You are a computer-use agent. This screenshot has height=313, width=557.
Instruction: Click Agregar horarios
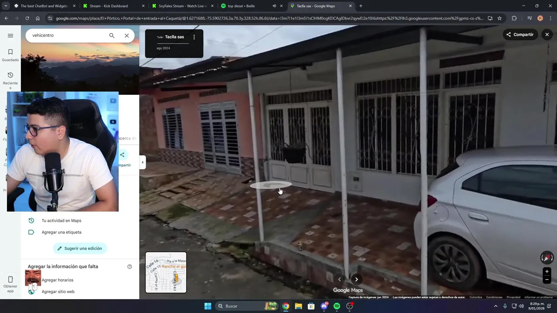click(57, 280)
